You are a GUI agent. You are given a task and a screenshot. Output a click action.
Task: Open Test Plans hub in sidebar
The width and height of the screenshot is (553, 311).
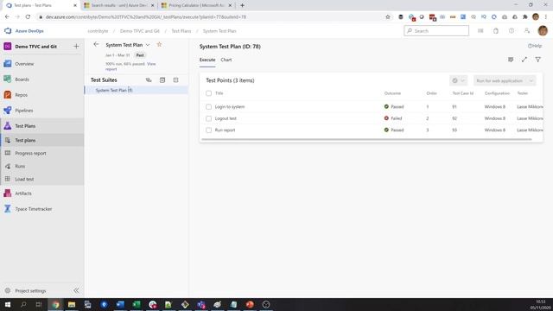point(25,126)
